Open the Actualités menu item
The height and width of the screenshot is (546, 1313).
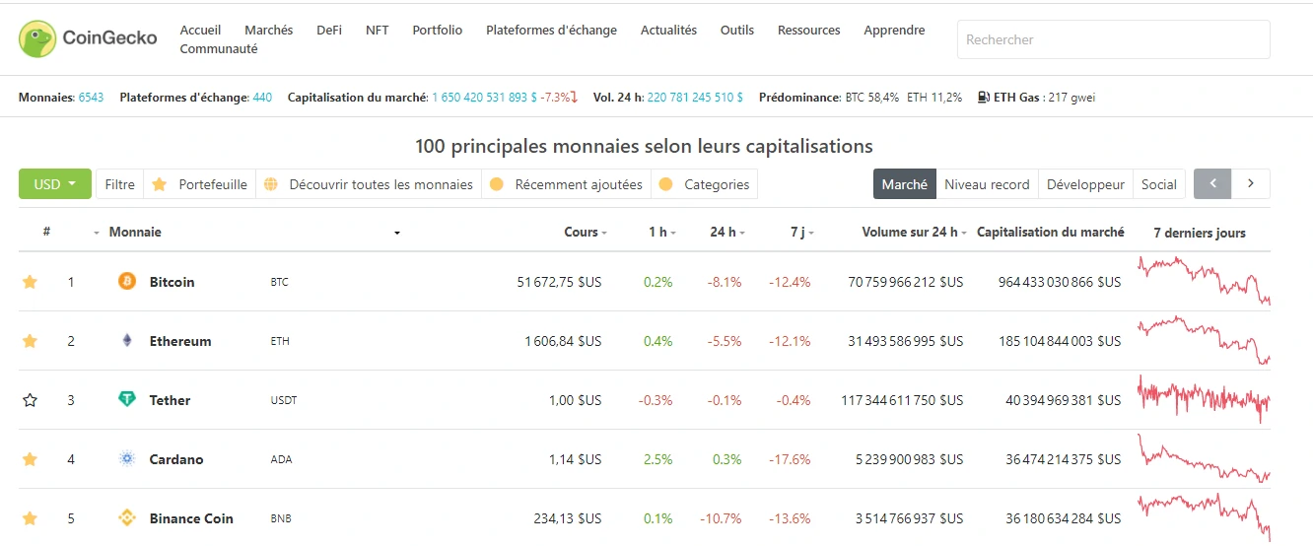pos(668,31)
